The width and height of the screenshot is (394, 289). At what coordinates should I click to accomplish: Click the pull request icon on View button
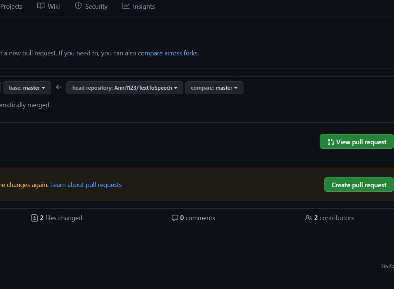331,142
